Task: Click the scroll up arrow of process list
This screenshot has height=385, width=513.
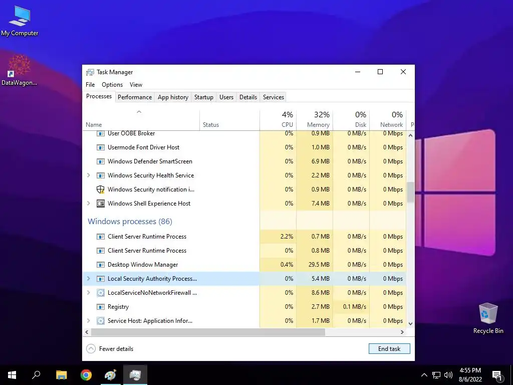Action: click(410, 135)
